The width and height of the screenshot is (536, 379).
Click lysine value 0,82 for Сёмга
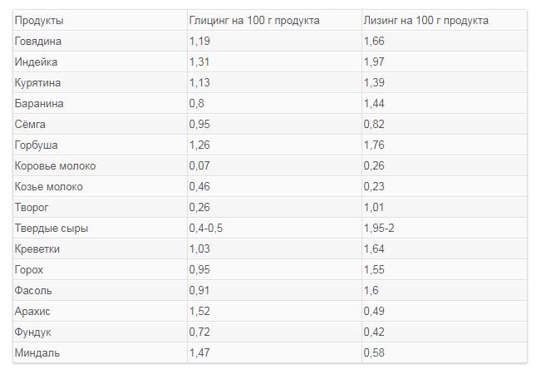point(374,124)
